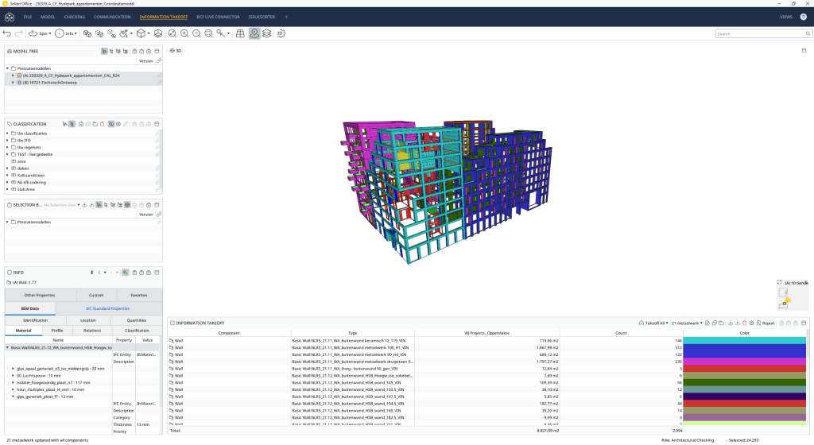
Task: Toggle Selection Basket first hierarchy view mode
Action: coord(99,205)
